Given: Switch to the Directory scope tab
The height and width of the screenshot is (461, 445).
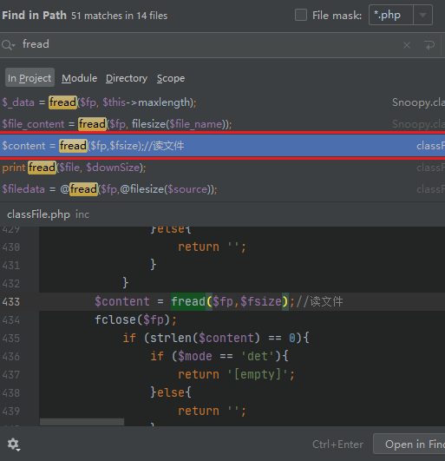Looking at the screenshot, I should (127, 78).
